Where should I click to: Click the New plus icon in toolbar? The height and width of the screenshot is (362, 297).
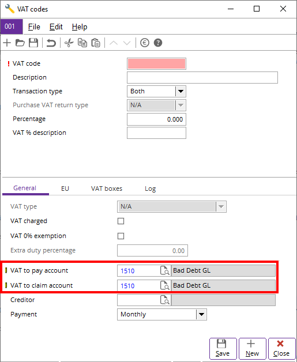(7, 43)
